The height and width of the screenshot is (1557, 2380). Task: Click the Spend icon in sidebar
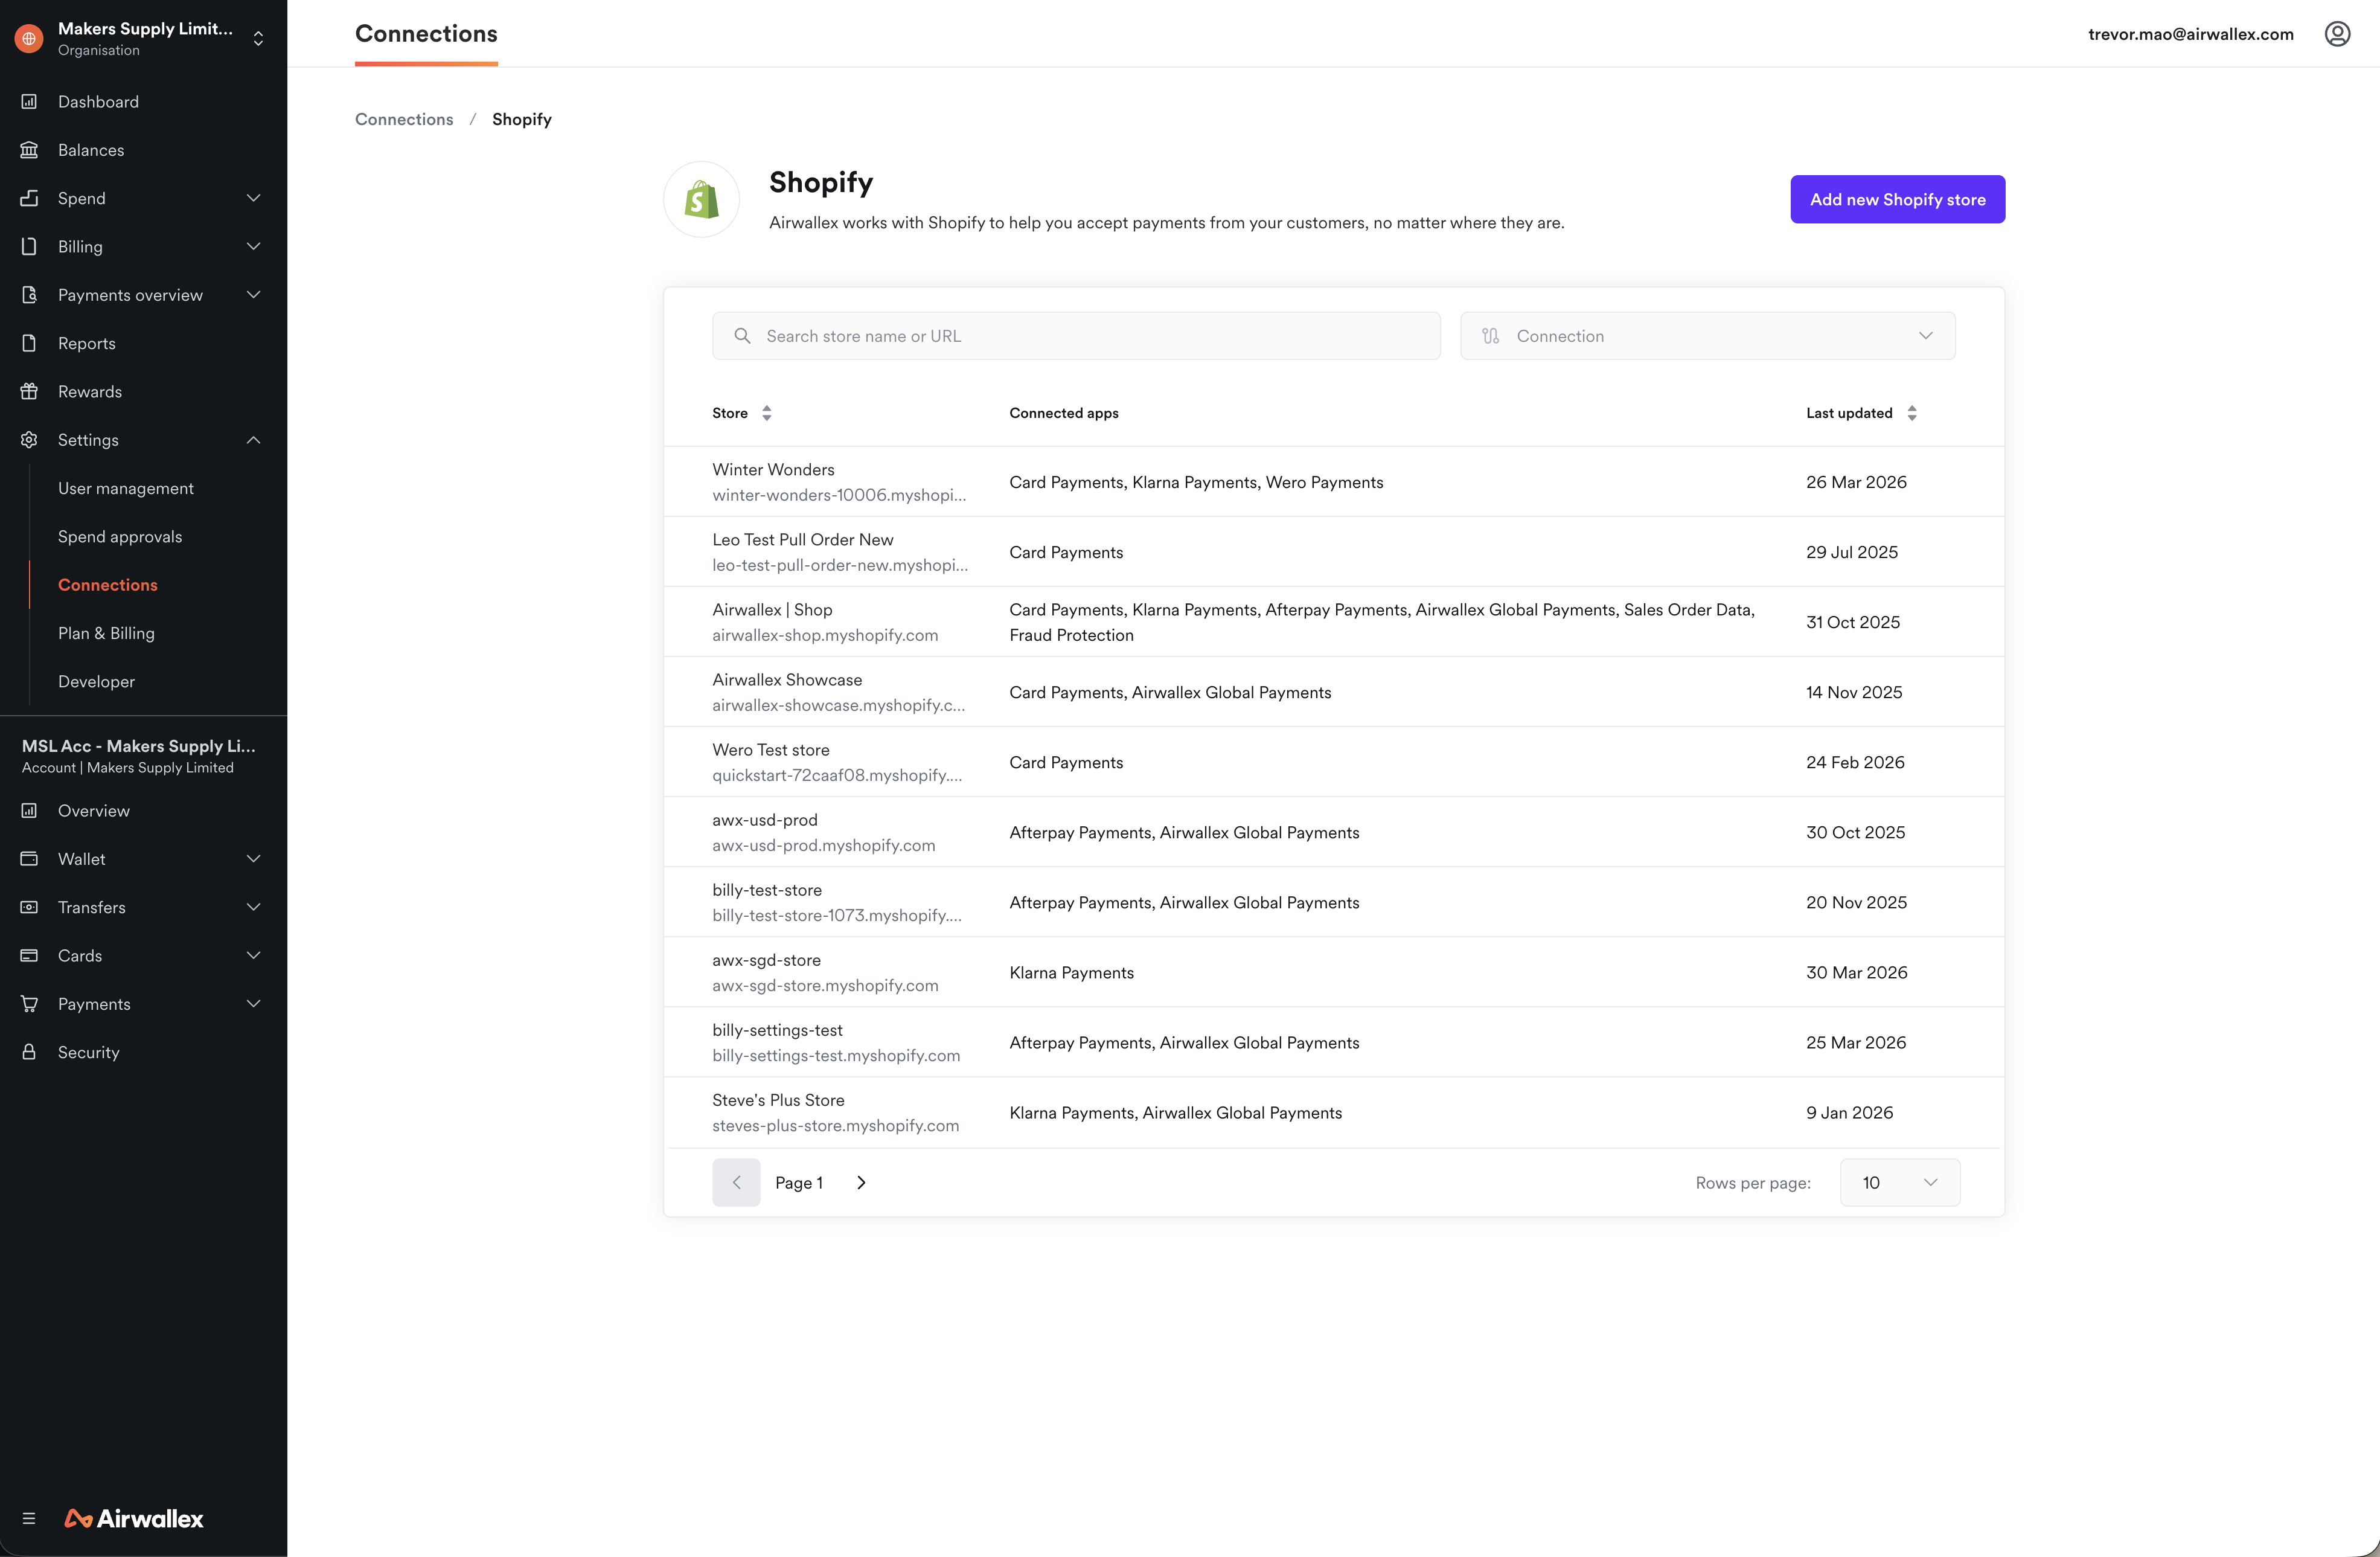[29, 198]
